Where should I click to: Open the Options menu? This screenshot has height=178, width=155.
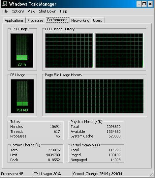click(x=18, y=11)
